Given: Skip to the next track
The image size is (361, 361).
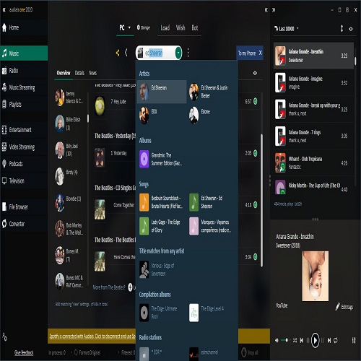Looking at the screenshot, I should [329, 340].
